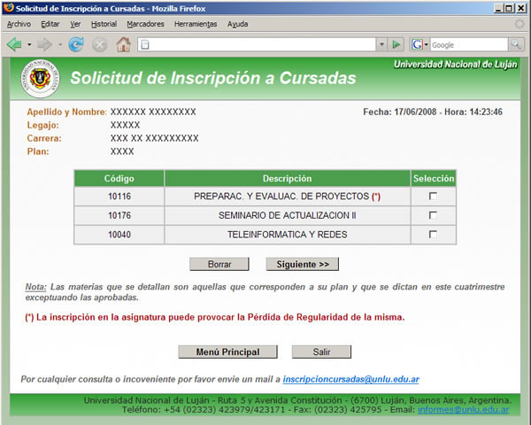The image size is (531, 425).
Task: Click the Menú Principal button
Action: (x=228, y=352)
